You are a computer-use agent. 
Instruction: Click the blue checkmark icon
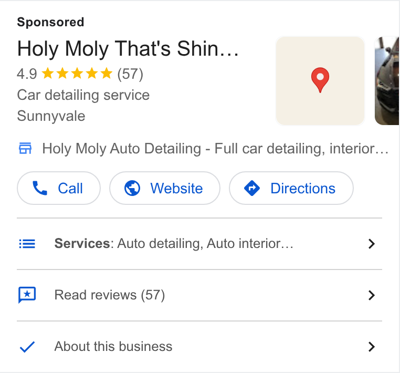click(x=27, y=347)
